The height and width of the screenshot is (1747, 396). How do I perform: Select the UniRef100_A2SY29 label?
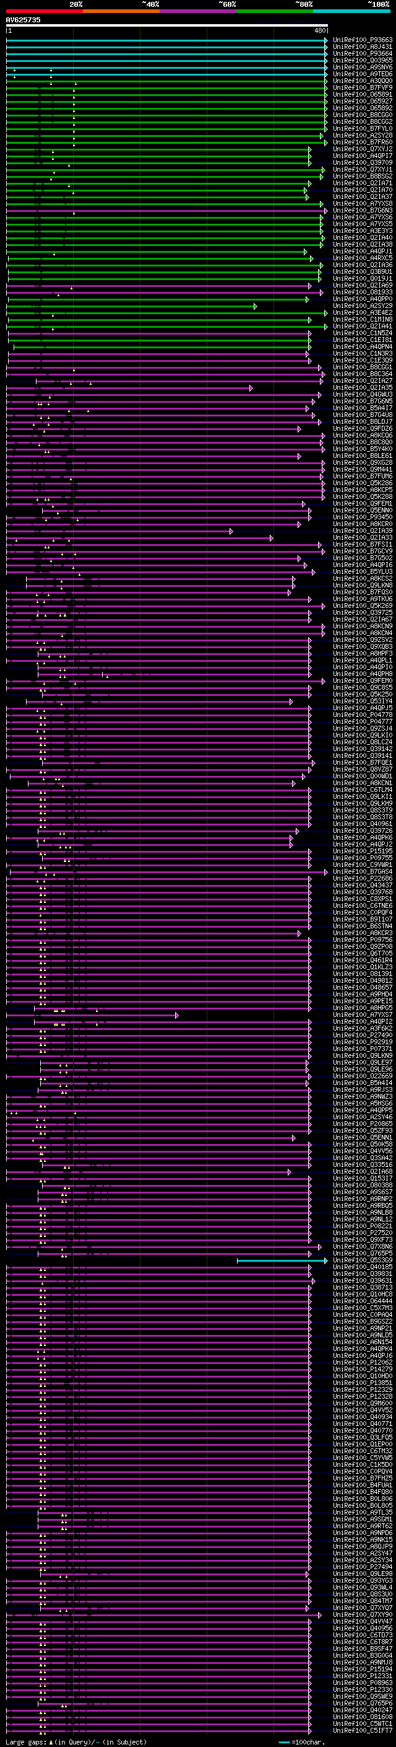363,306
